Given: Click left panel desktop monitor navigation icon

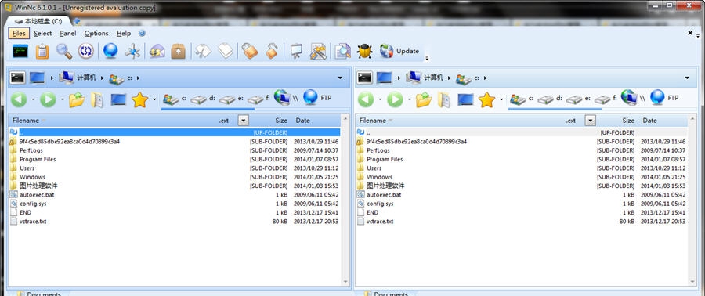Looking at the screenshot, I should (118, 99).
